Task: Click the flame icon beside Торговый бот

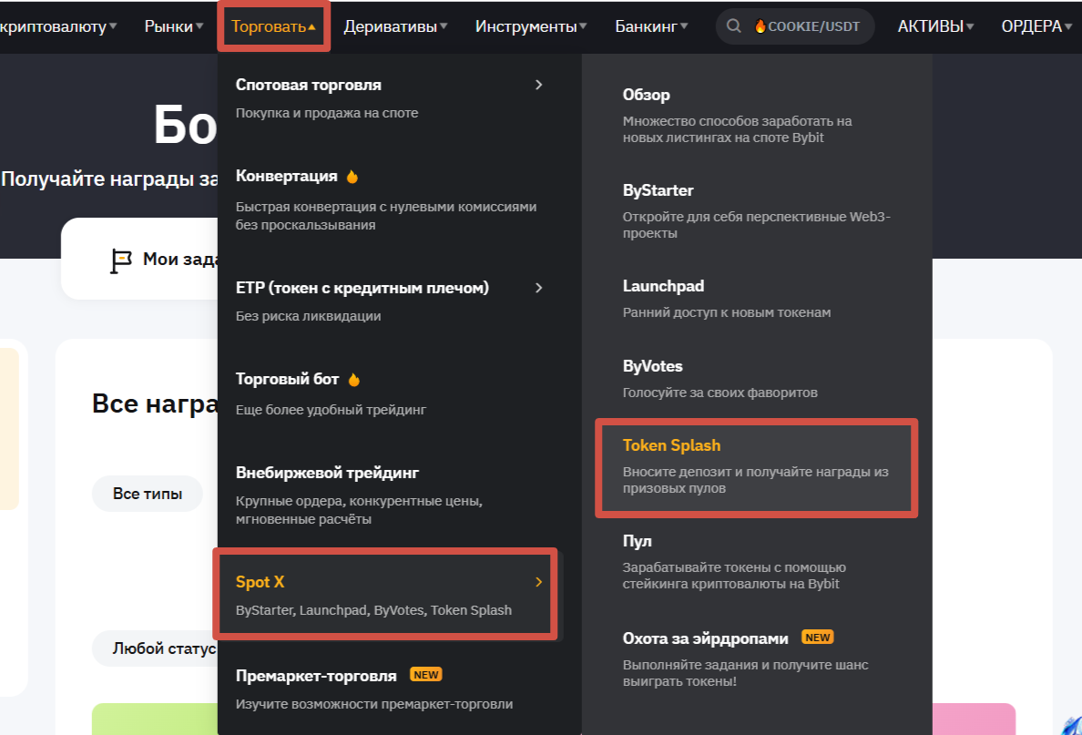Action: click(x=354, y=379)
